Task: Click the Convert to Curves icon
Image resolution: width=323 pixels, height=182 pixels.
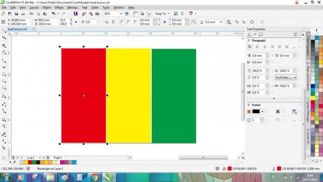Action: coord(252,22)
